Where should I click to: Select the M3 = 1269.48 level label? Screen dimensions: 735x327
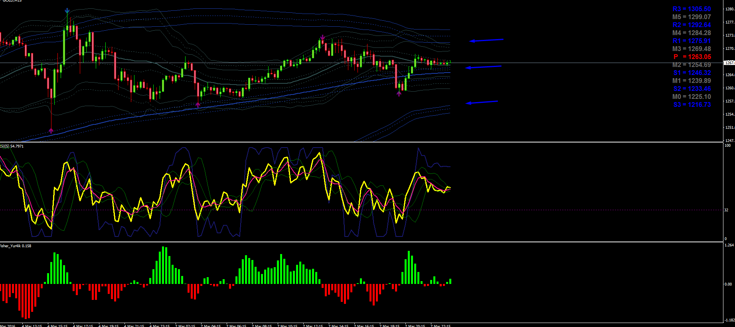click(x=692, y=49)
